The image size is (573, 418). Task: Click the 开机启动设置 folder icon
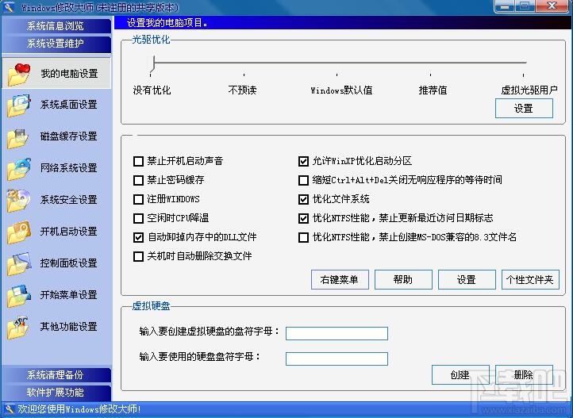pos(19,232)
